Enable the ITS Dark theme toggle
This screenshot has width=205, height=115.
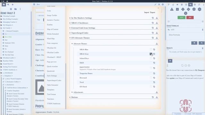click(x=151, y=87)
